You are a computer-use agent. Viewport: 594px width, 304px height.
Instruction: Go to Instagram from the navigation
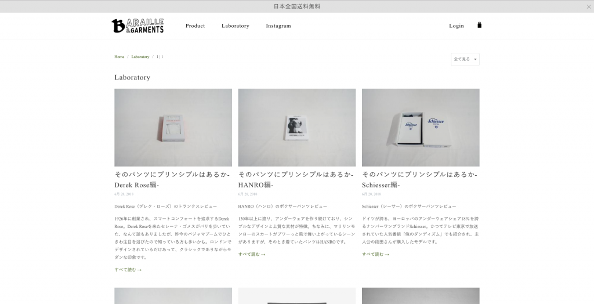click(x=278, y=26)
